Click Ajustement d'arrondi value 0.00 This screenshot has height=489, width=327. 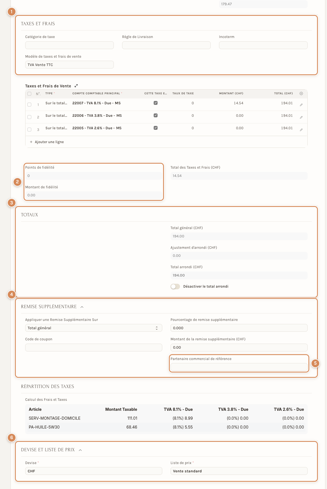click(x=239, y=256)
